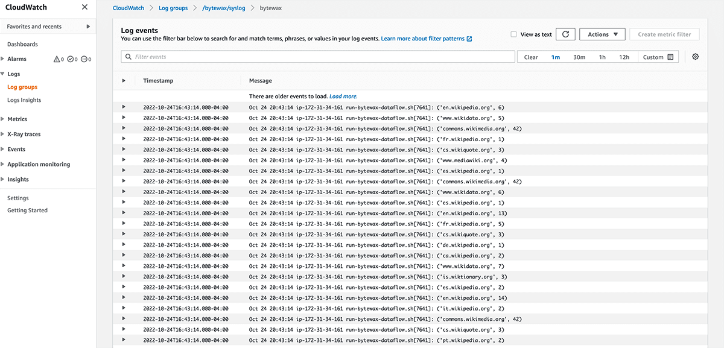The width and height of the screenshot is (724, 348).
Task: Click the CloudWatch close sidebar X icon
Action: (84, 7)
